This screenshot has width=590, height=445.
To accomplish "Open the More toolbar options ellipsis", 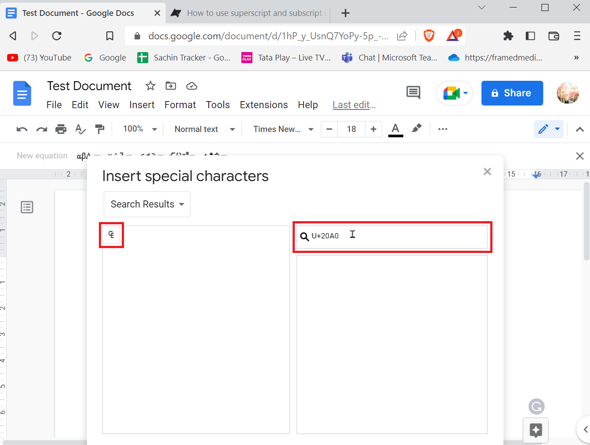I will click(443, 129).
